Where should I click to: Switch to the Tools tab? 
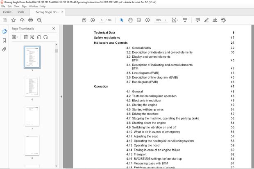[20, 12]
